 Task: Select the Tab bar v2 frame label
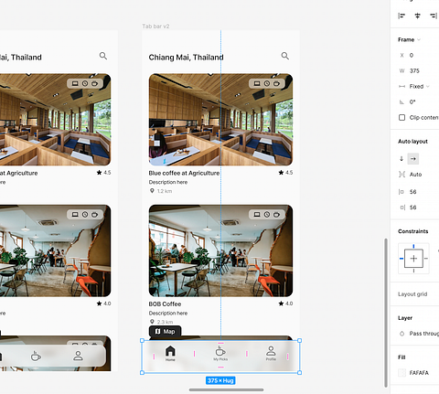pyautogui.click(x=155, y=27)
